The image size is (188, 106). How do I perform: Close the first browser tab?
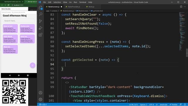(23, 2)
